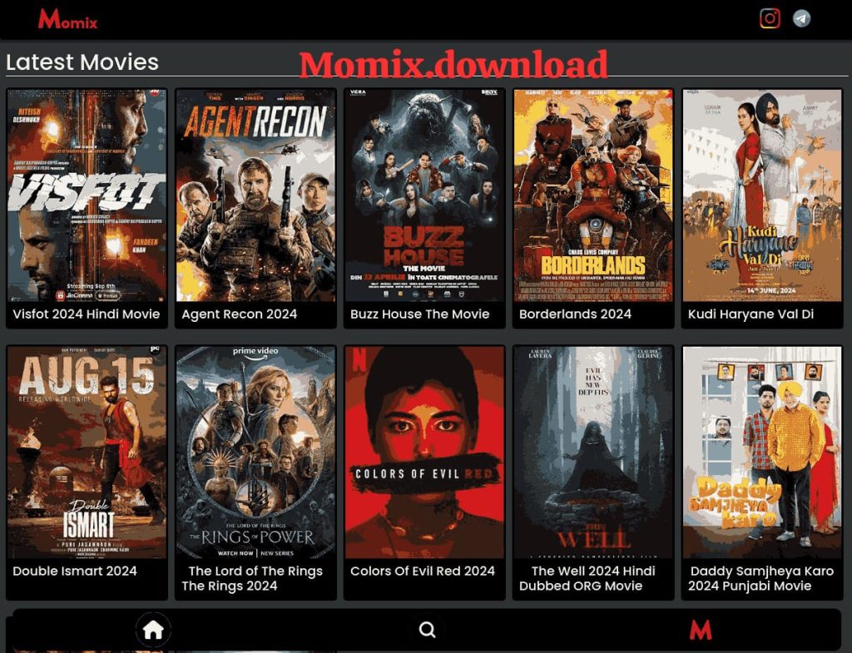The height and width of the screenshot is (653, 852).
Task: Open the Telegram icon in header
Action: point(801,18)
